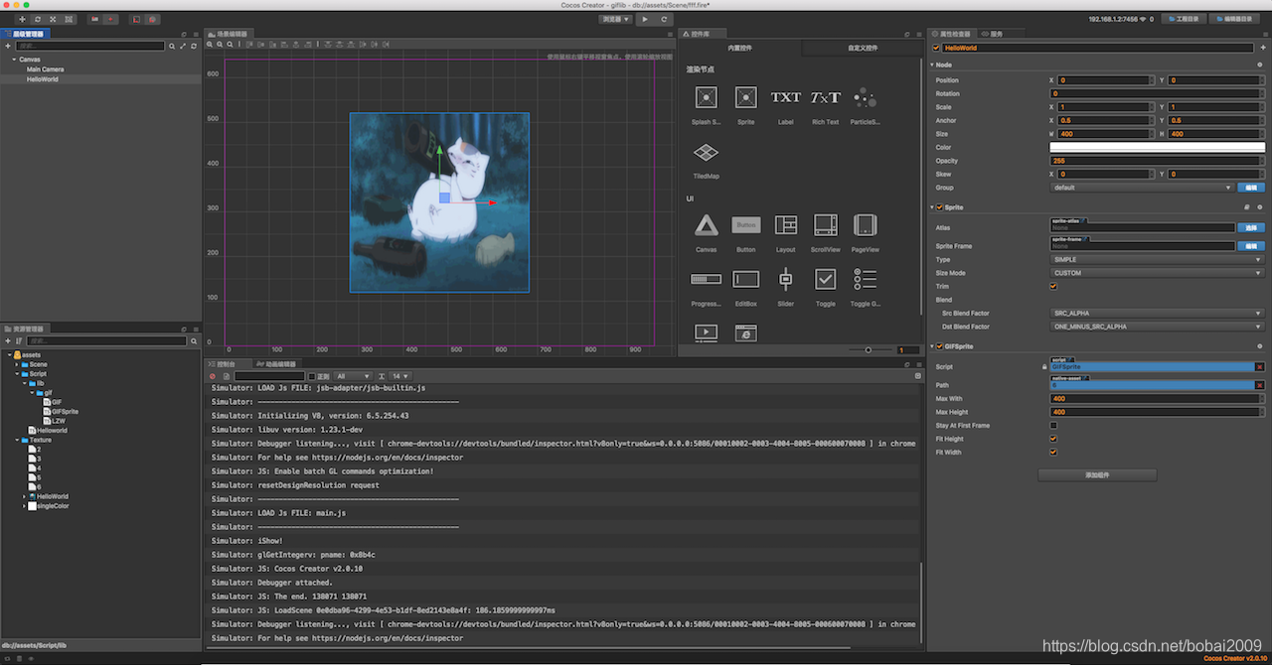
Task: Pick the EditBox UI node icon
Action: pyautogui.click(x=745, y=280)
